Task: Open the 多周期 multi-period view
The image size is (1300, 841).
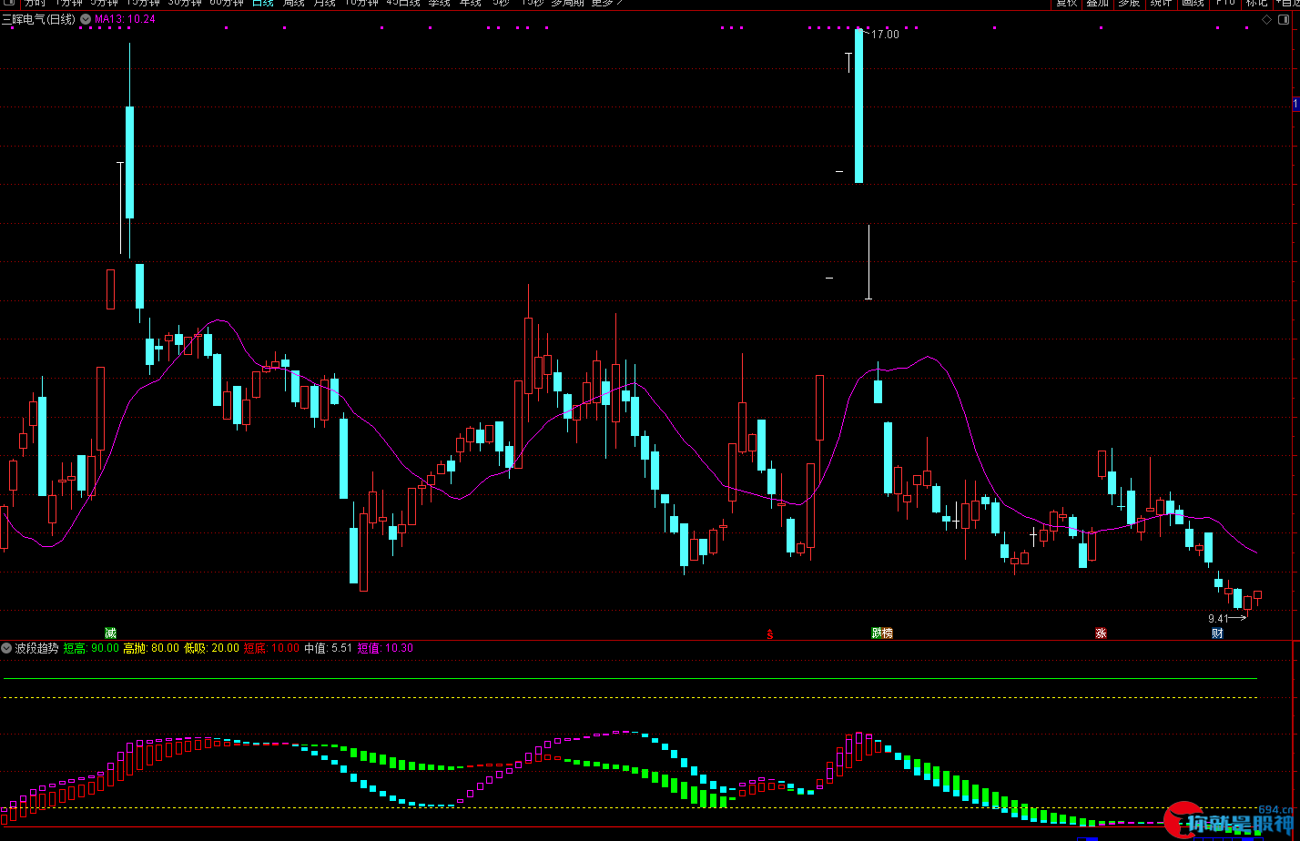Action: click(568, 3)
